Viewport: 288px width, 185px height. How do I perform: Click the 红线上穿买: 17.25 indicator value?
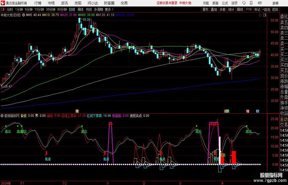coord(73,116)
